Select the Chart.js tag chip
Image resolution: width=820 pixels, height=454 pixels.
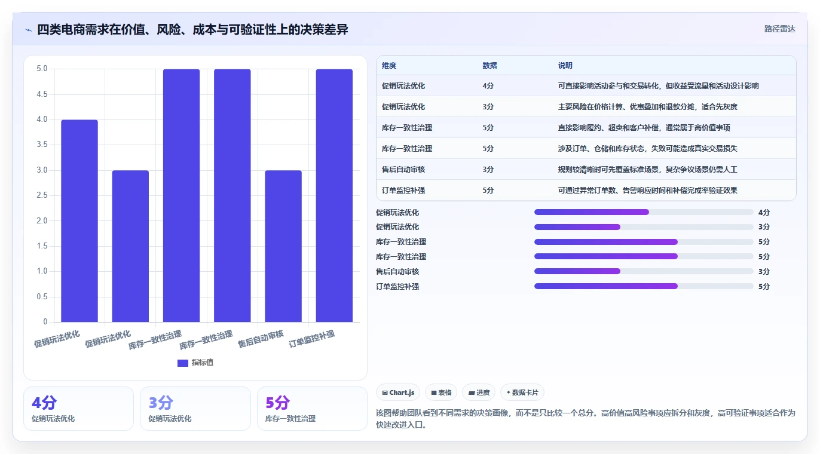(397, 392)
